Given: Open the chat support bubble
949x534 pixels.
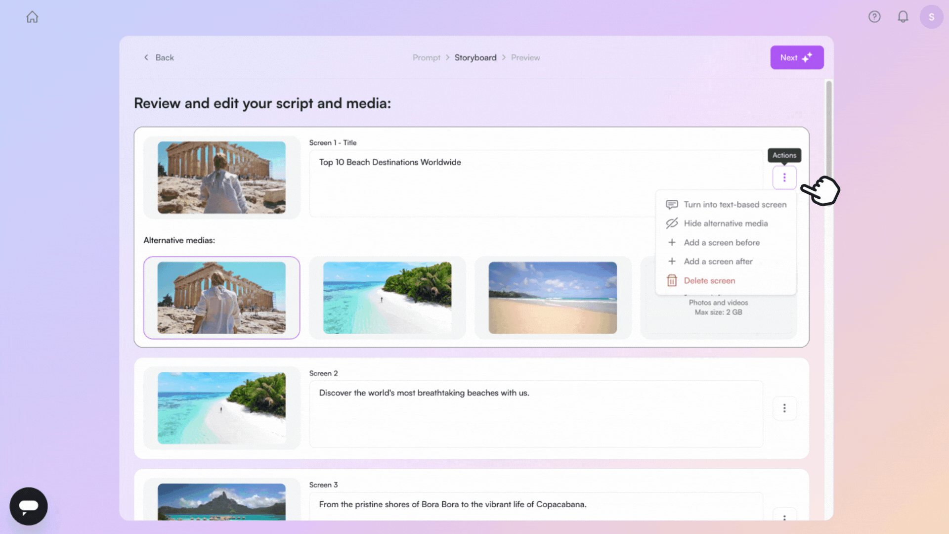Looking at the screenshot, I should [x=29, y=506].
